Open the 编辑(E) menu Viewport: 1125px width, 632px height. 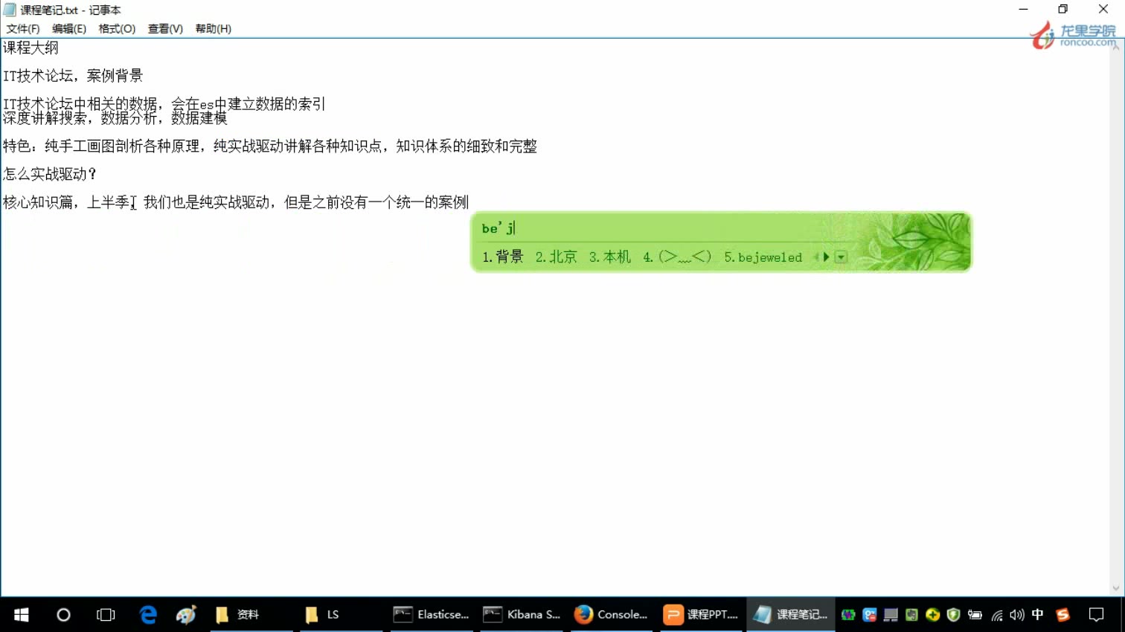pyautogui.click(x=69, y=28)
